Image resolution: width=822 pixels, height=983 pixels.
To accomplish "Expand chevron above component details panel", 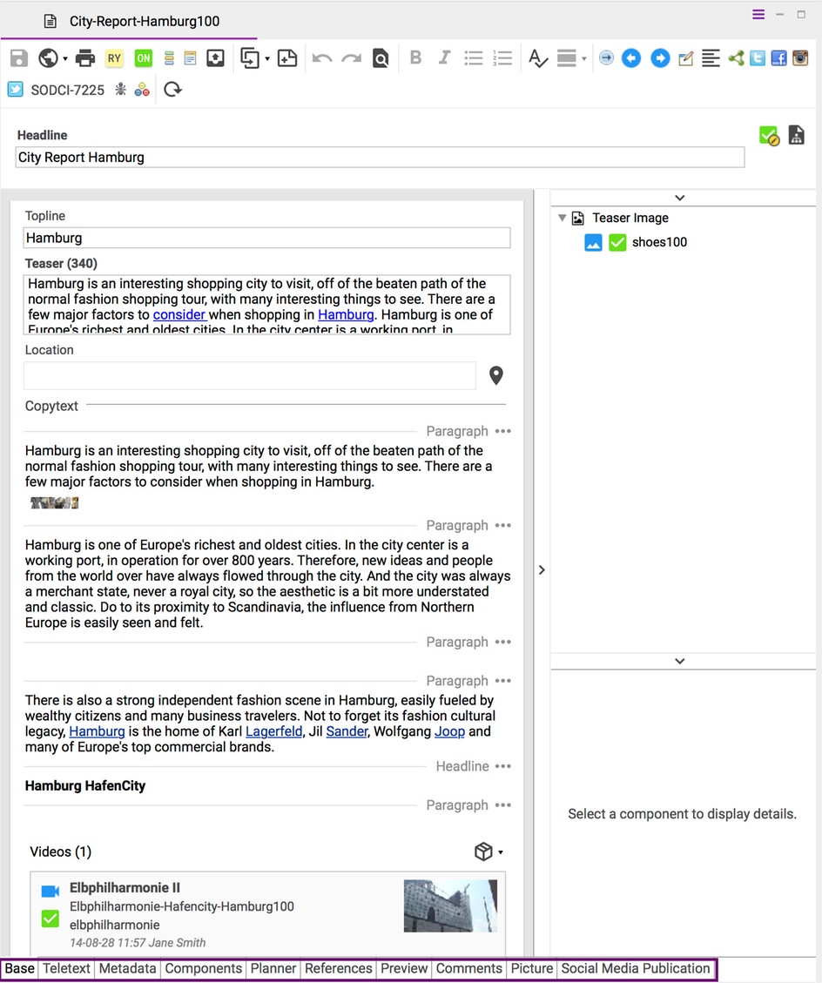I will [680, 661].
